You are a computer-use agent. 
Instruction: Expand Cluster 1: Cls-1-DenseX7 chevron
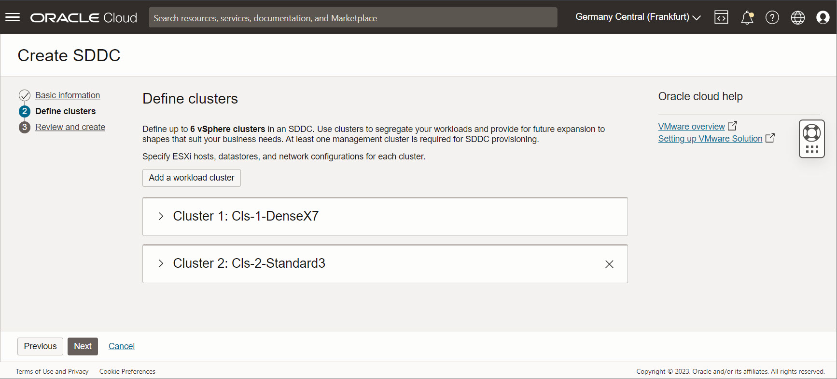pos(161,216)
